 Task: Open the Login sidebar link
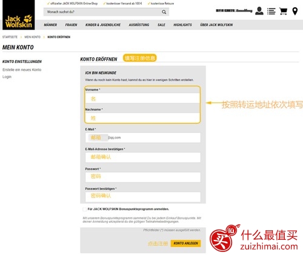(7, 77)
